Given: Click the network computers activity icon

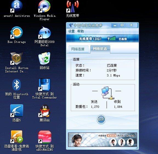Looking at the screenshot, I should pos(108,93).
